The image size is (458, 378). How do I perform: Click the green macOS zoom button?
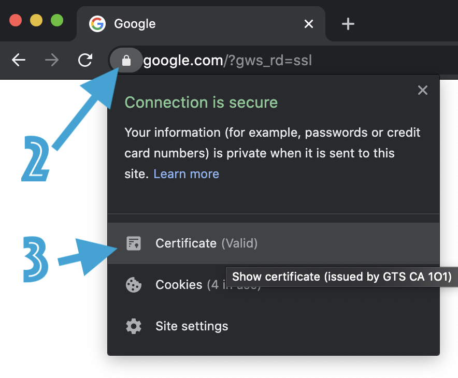point(56,20)
